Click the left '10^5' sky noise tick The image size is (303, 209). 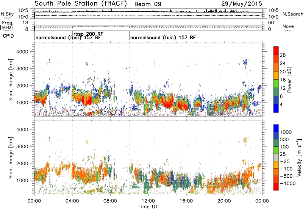(23, 10)
